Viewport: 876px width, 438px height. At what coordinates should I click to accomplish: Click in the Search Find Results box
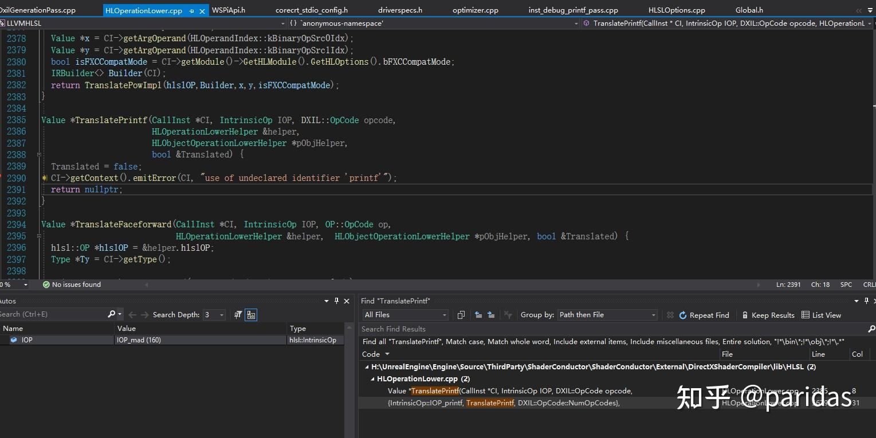point(613,329)
